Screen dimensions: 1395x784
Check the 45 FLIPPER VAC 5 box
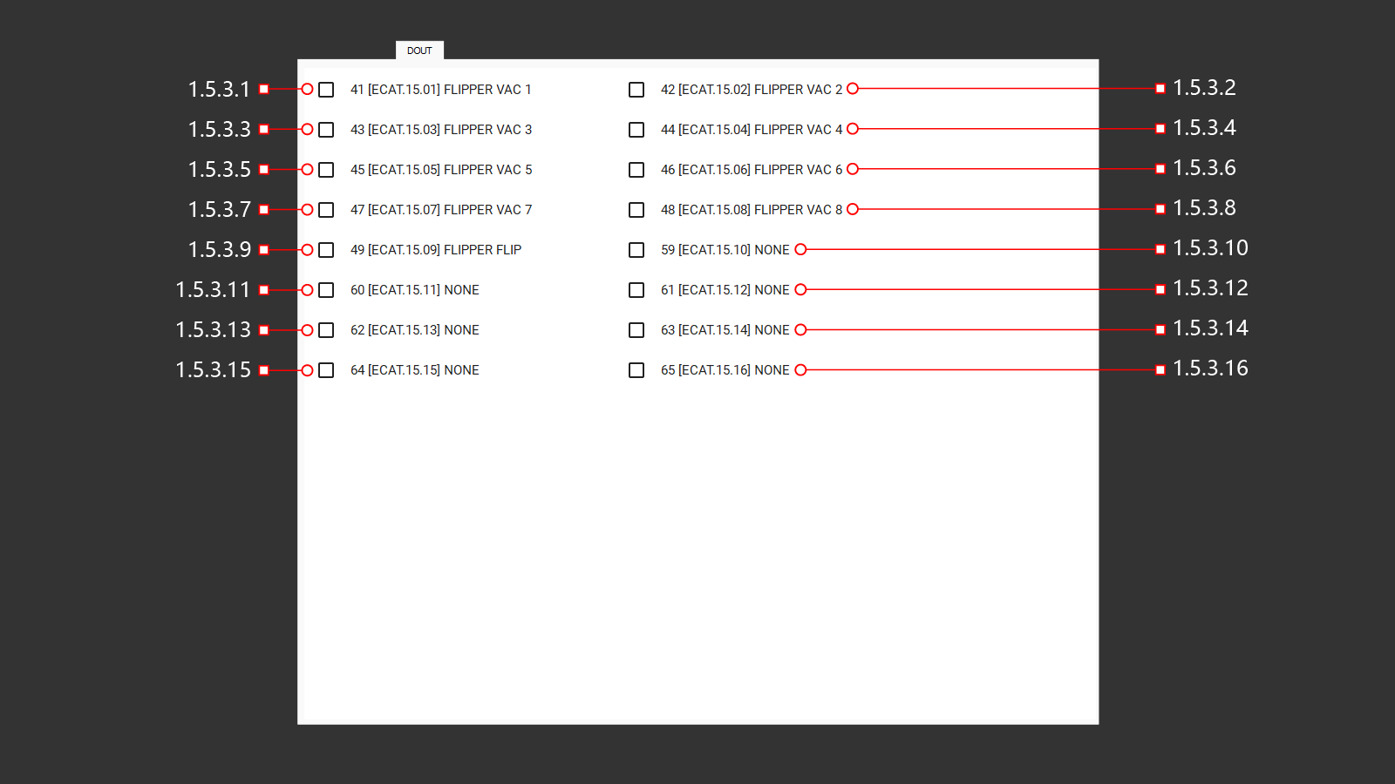(326, 170)
